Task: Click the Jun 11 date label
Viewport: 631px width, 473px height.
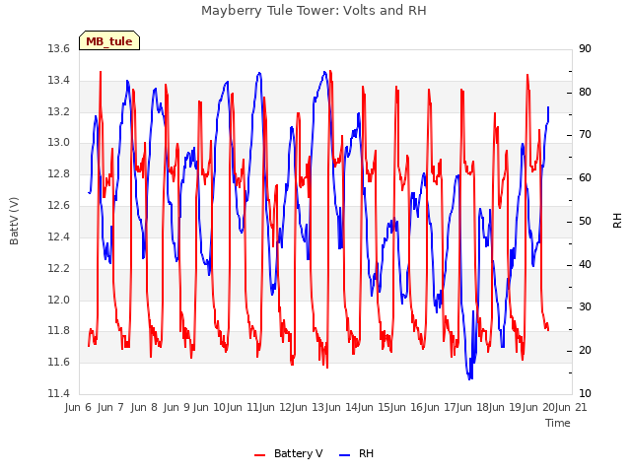Action: [243, 407]
